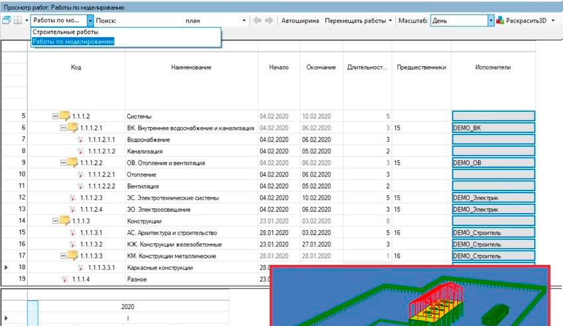563x326 pixels.
Task: Open the Масштаб scale dropdown showing День
Action: pos(491,20)
